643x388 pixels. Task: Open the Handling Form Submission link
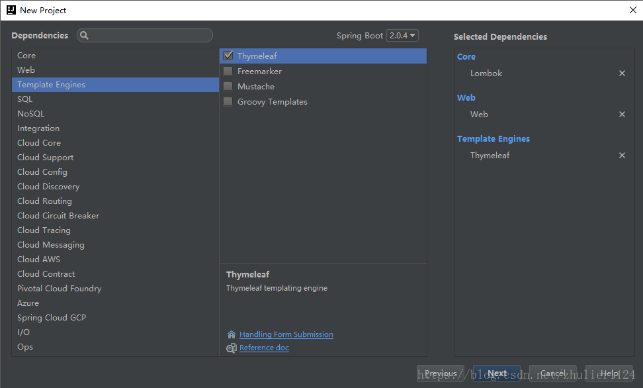[x=286, y=335]
